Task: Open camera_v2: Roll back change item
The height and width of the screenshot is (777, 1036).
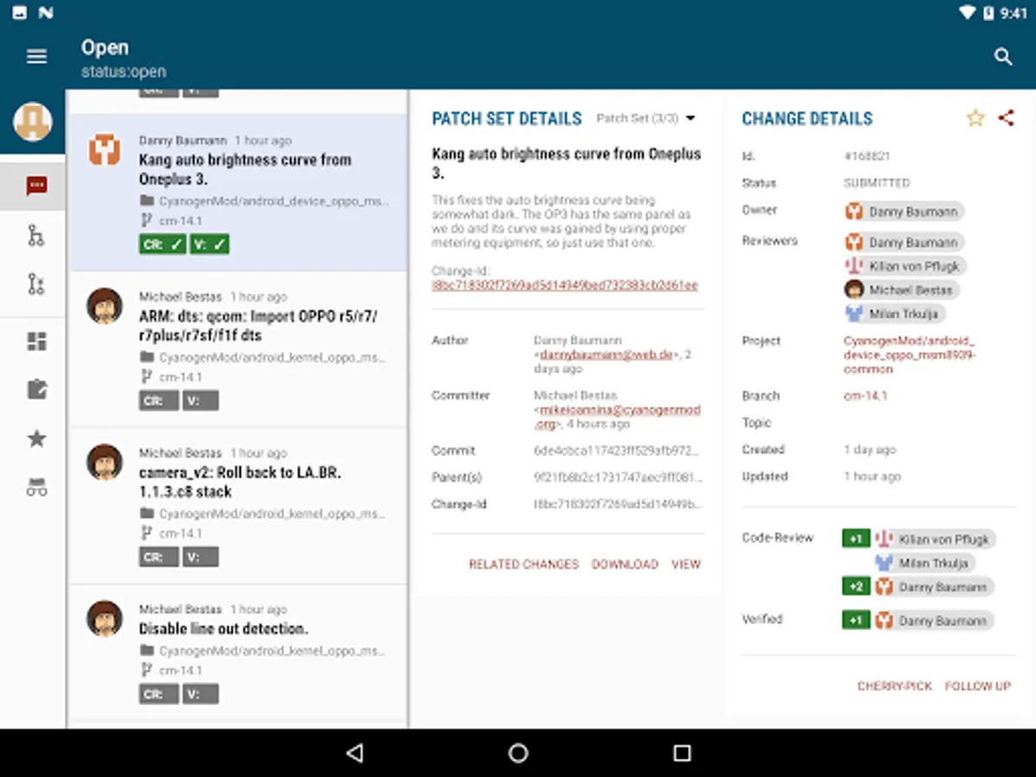Action: pos(238,505)
